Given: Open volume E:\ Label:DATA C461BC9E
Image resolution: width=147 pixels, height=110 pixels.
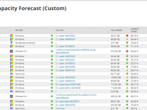Looking at the screenshot, I should pyautogui.click(x=68, y=88).
